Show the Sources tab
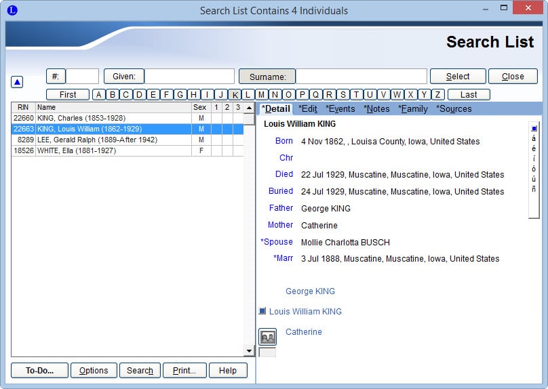Screen dimensions: 548x389 (454, 109)
